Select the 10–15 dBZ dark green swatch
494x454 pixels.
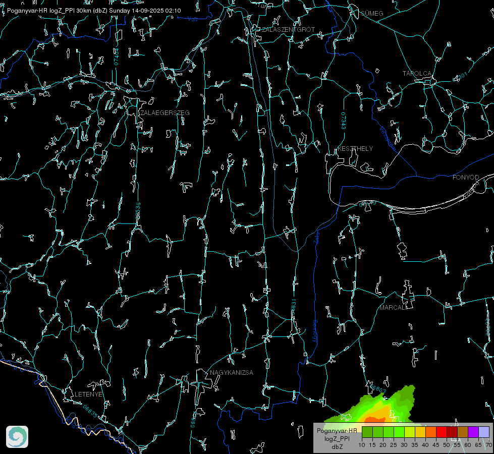(x=367, y=432)
